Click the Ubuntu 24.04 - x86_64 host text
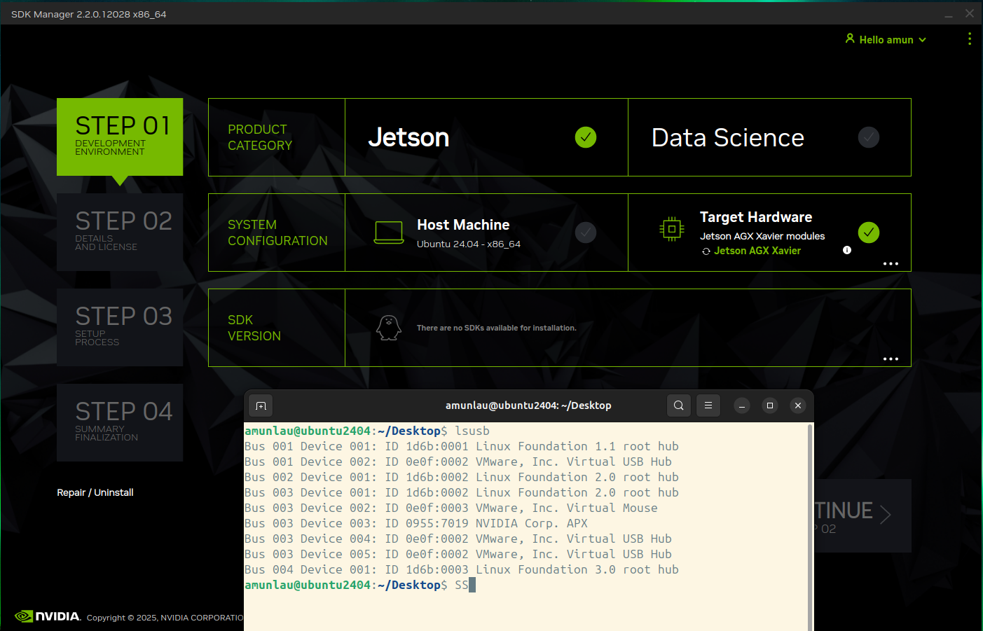Screen dimensions: 983x631 [469, 244]
